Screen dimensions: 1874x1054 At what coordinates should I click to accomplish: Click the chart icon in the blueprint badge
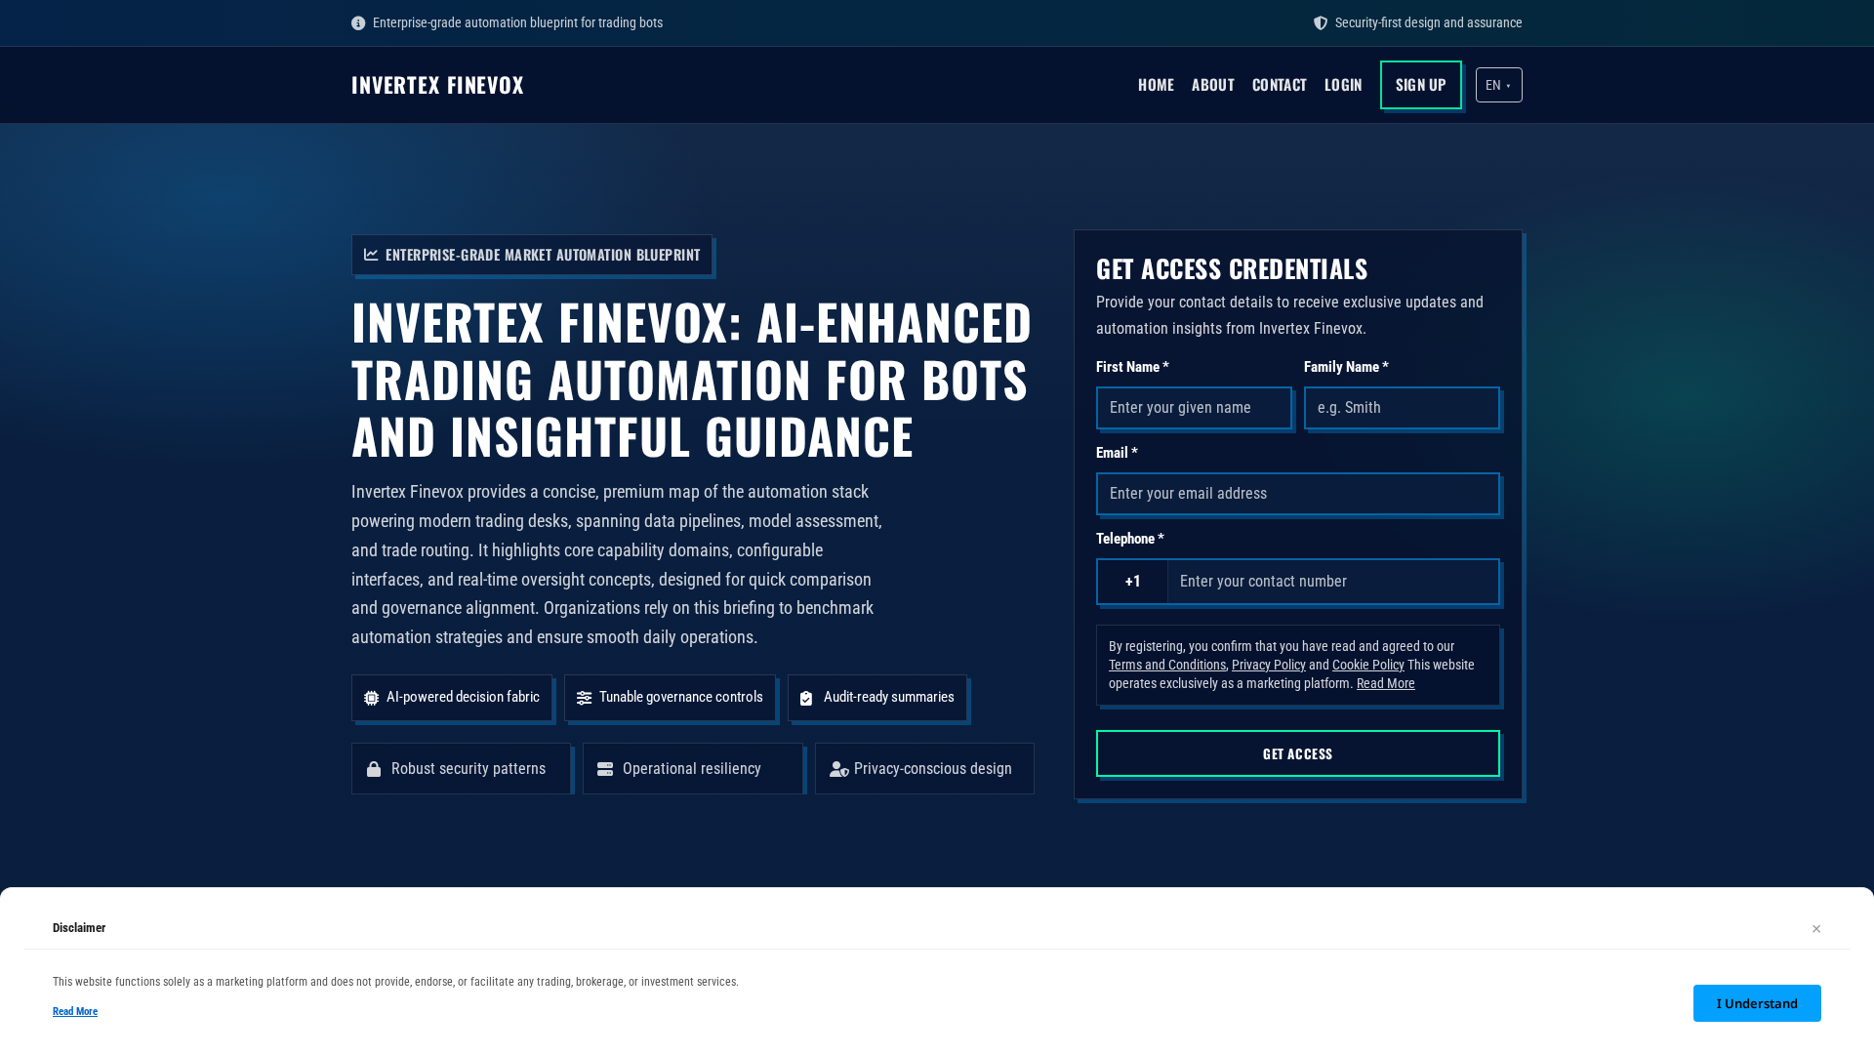[x=371, y=255]
